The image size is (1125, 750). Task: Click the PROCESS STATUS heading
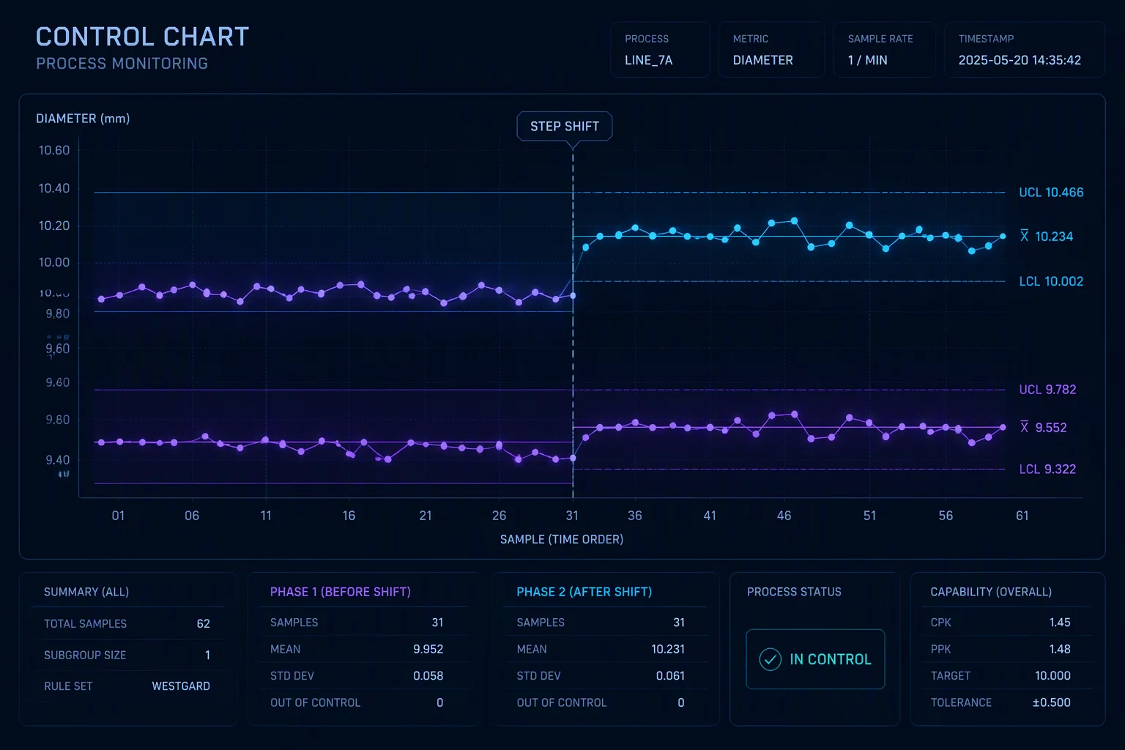pos(794,592)
